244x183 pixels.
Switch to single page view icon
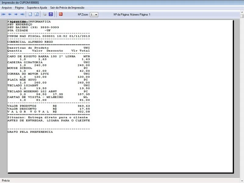pyautogui.click(x=30, y=14)
